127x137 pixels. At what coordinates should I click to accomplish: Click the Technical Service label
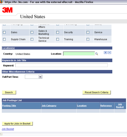[x=44, y=39]
